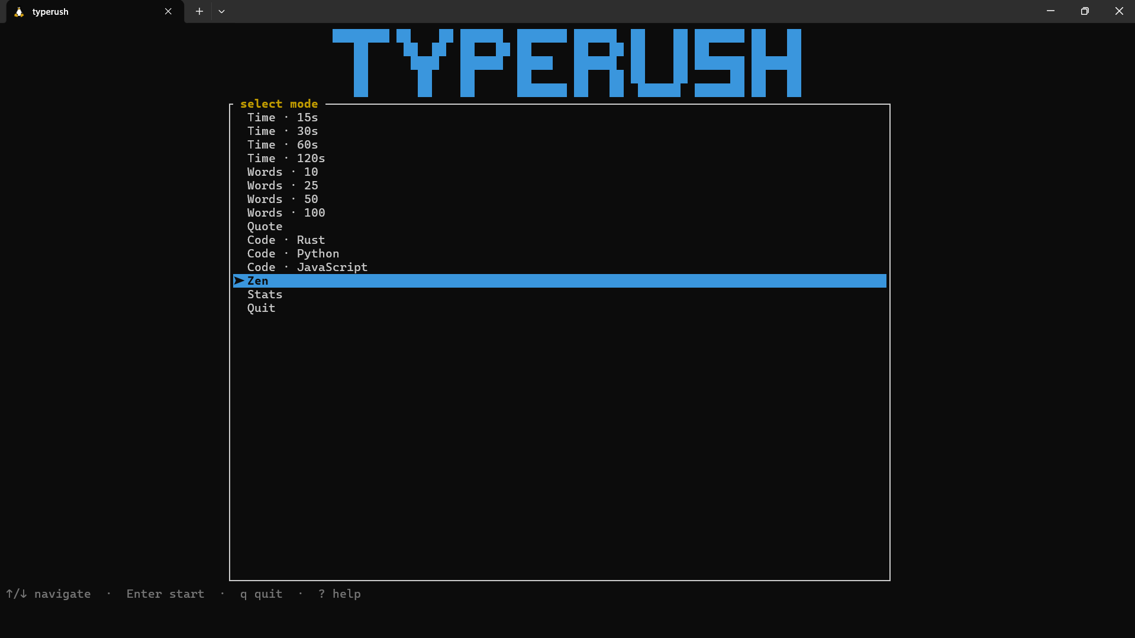The height and width of the screenshot is (638, 1135).
Task: Select Words · 10 mode
Action: (x=282, y=172)
